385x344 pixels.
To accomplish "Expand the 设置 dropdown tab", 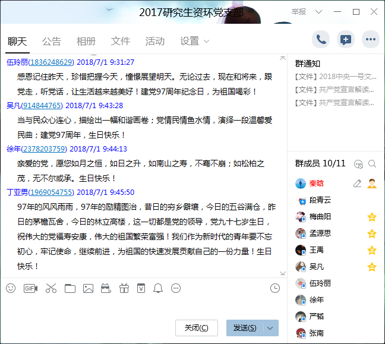I will coord(195,41).
